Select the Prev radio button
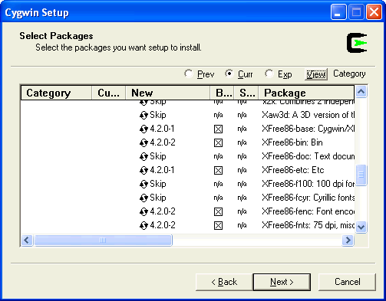 [189, 74]
